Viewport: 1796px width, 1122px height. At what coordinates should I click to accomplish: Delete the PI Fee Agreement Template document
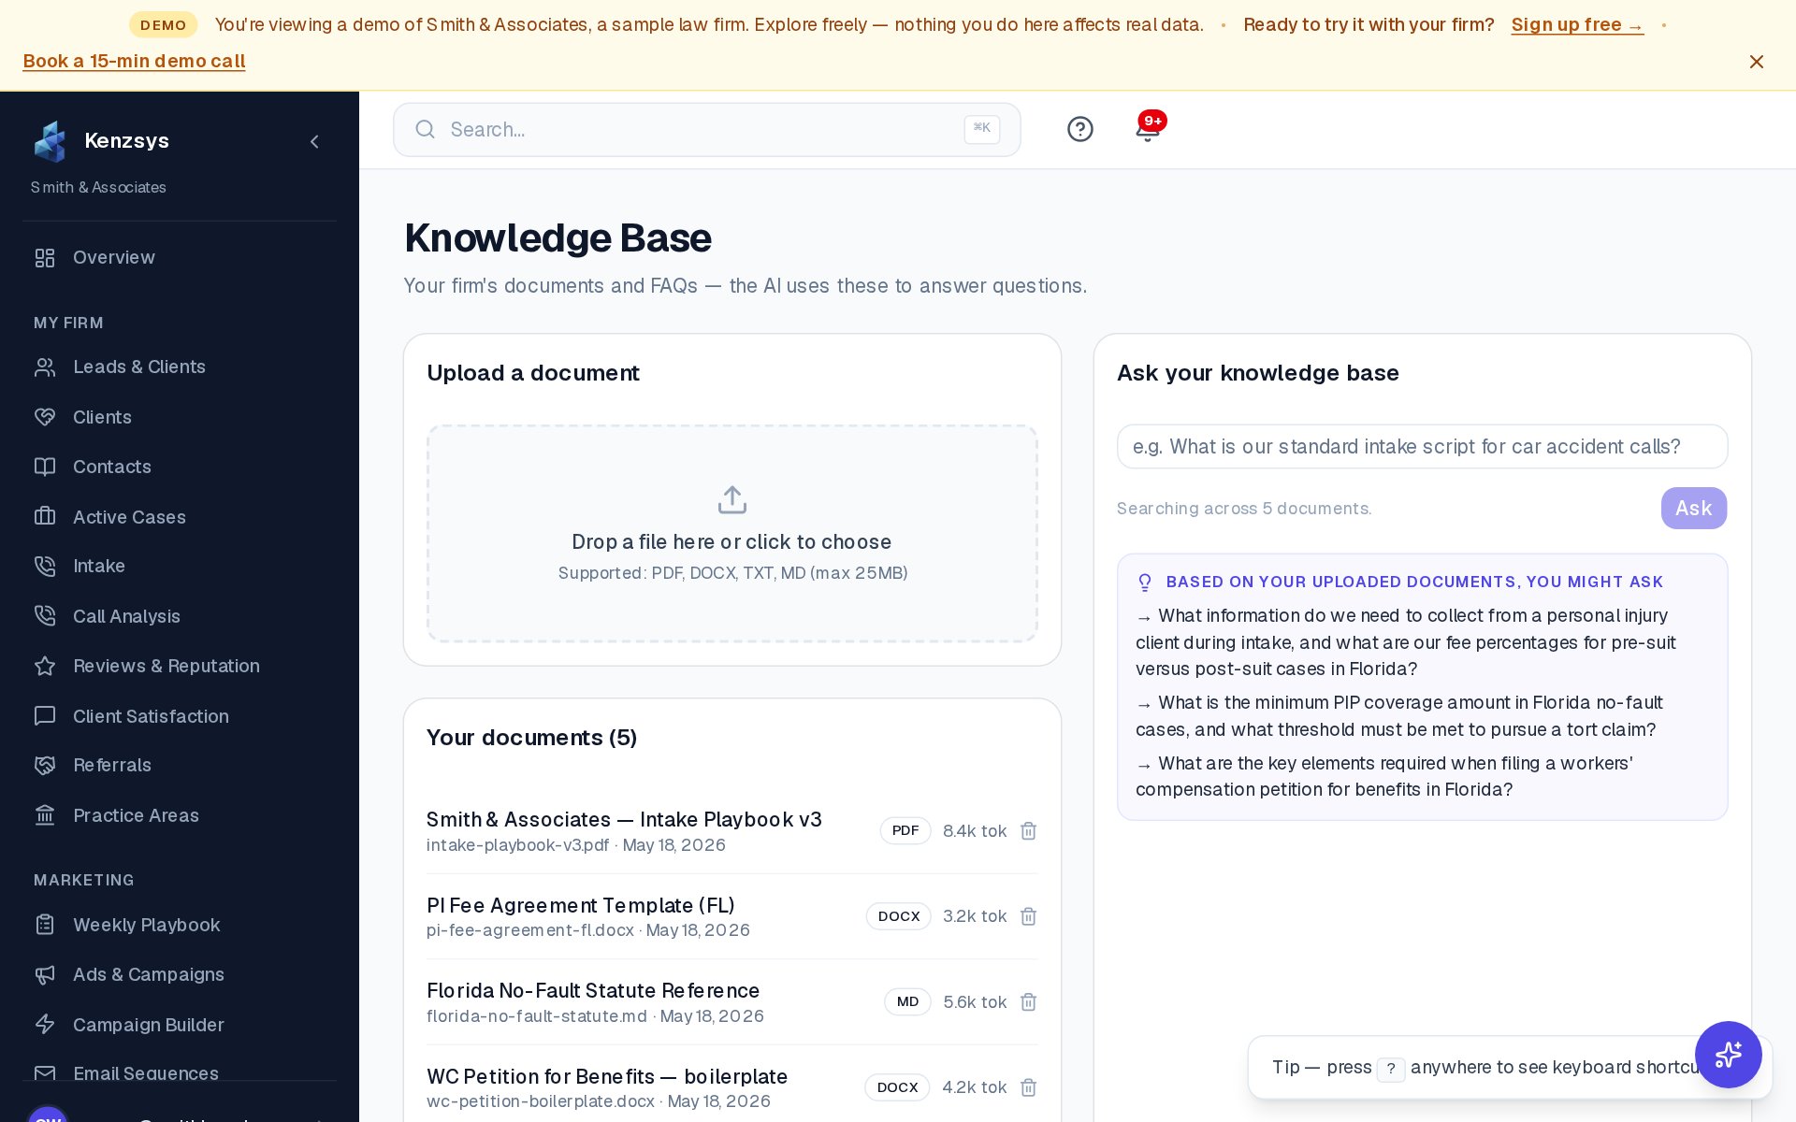1028,916
